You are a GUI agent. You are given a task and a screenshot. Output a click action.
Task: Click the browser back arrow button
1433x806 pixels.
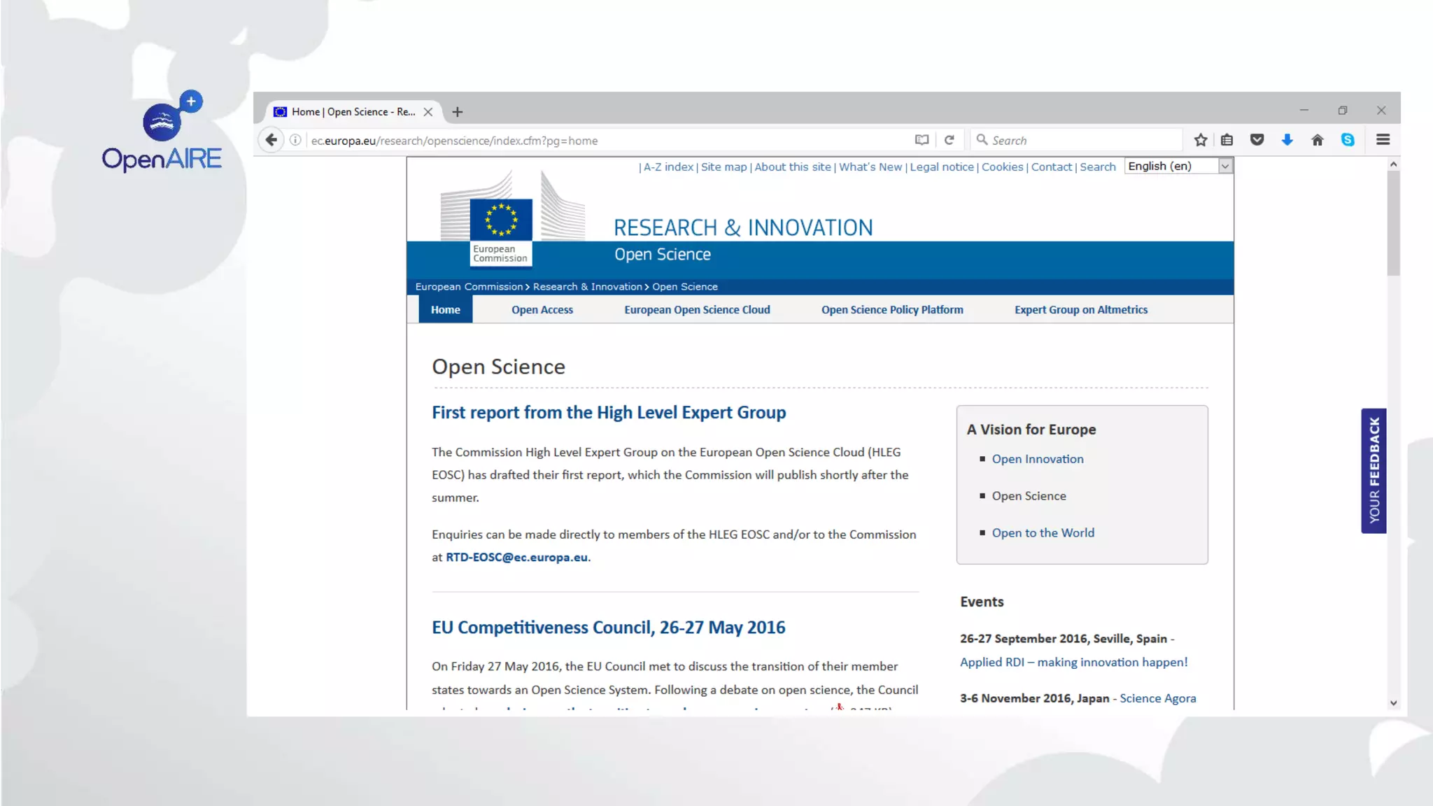271,140
